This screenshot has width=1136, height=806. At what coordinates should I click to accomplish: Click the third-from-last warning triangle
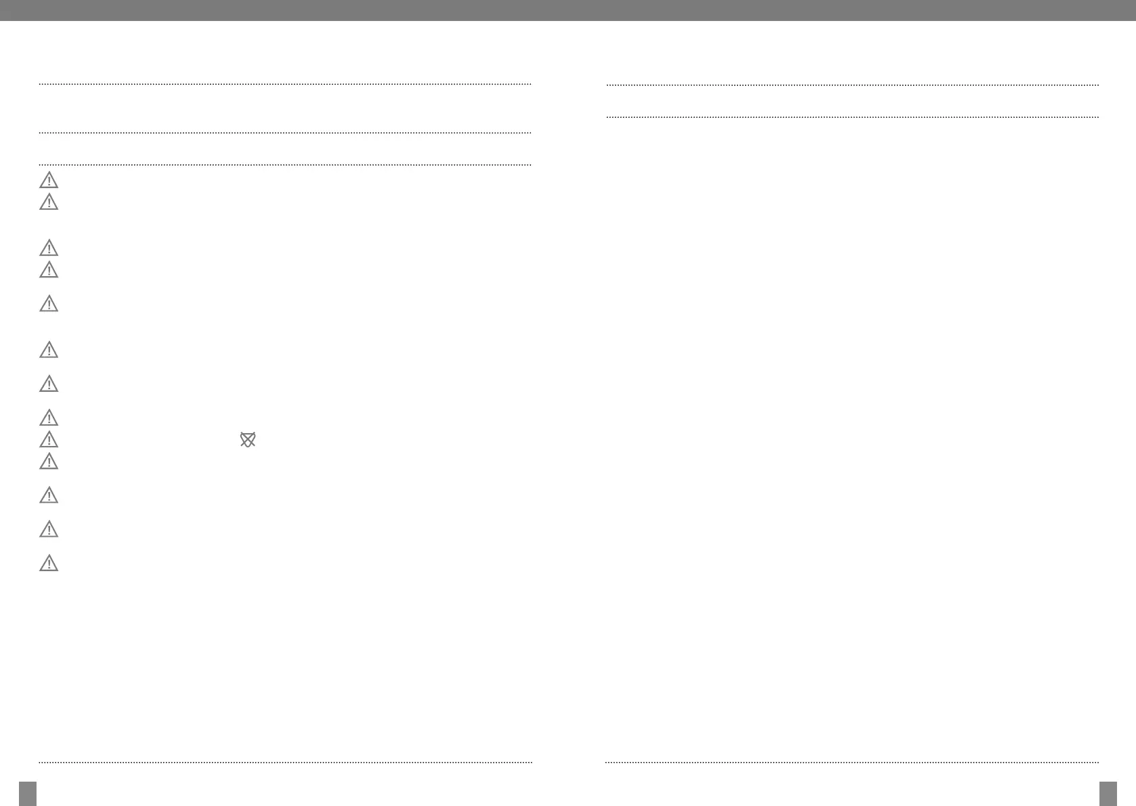[x=49, y=495]
